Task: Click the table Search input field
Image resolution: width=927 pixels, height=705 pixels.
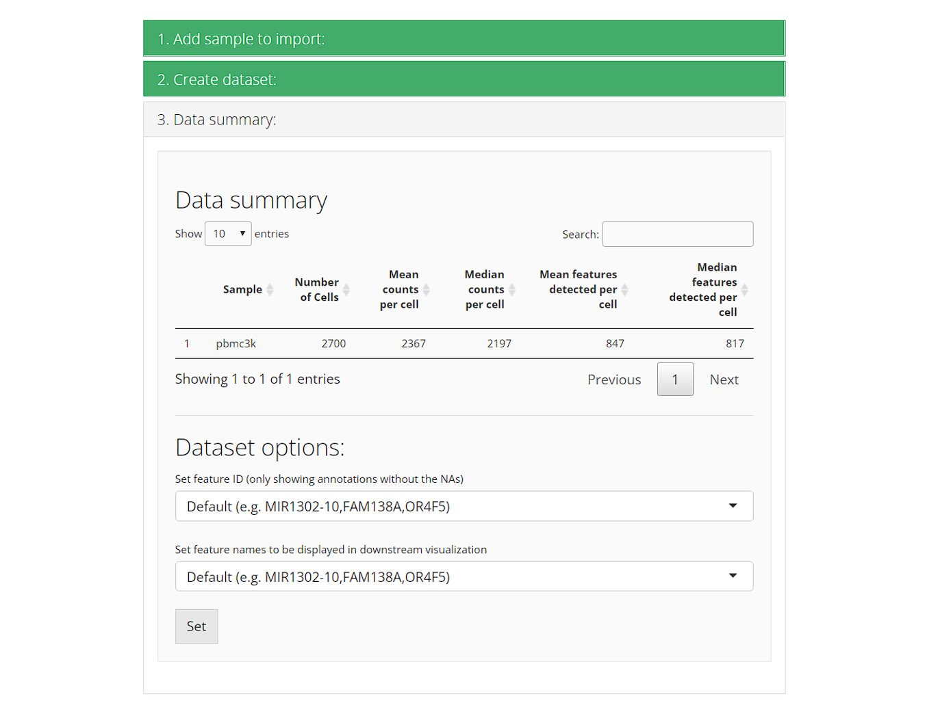Action: 677,234
